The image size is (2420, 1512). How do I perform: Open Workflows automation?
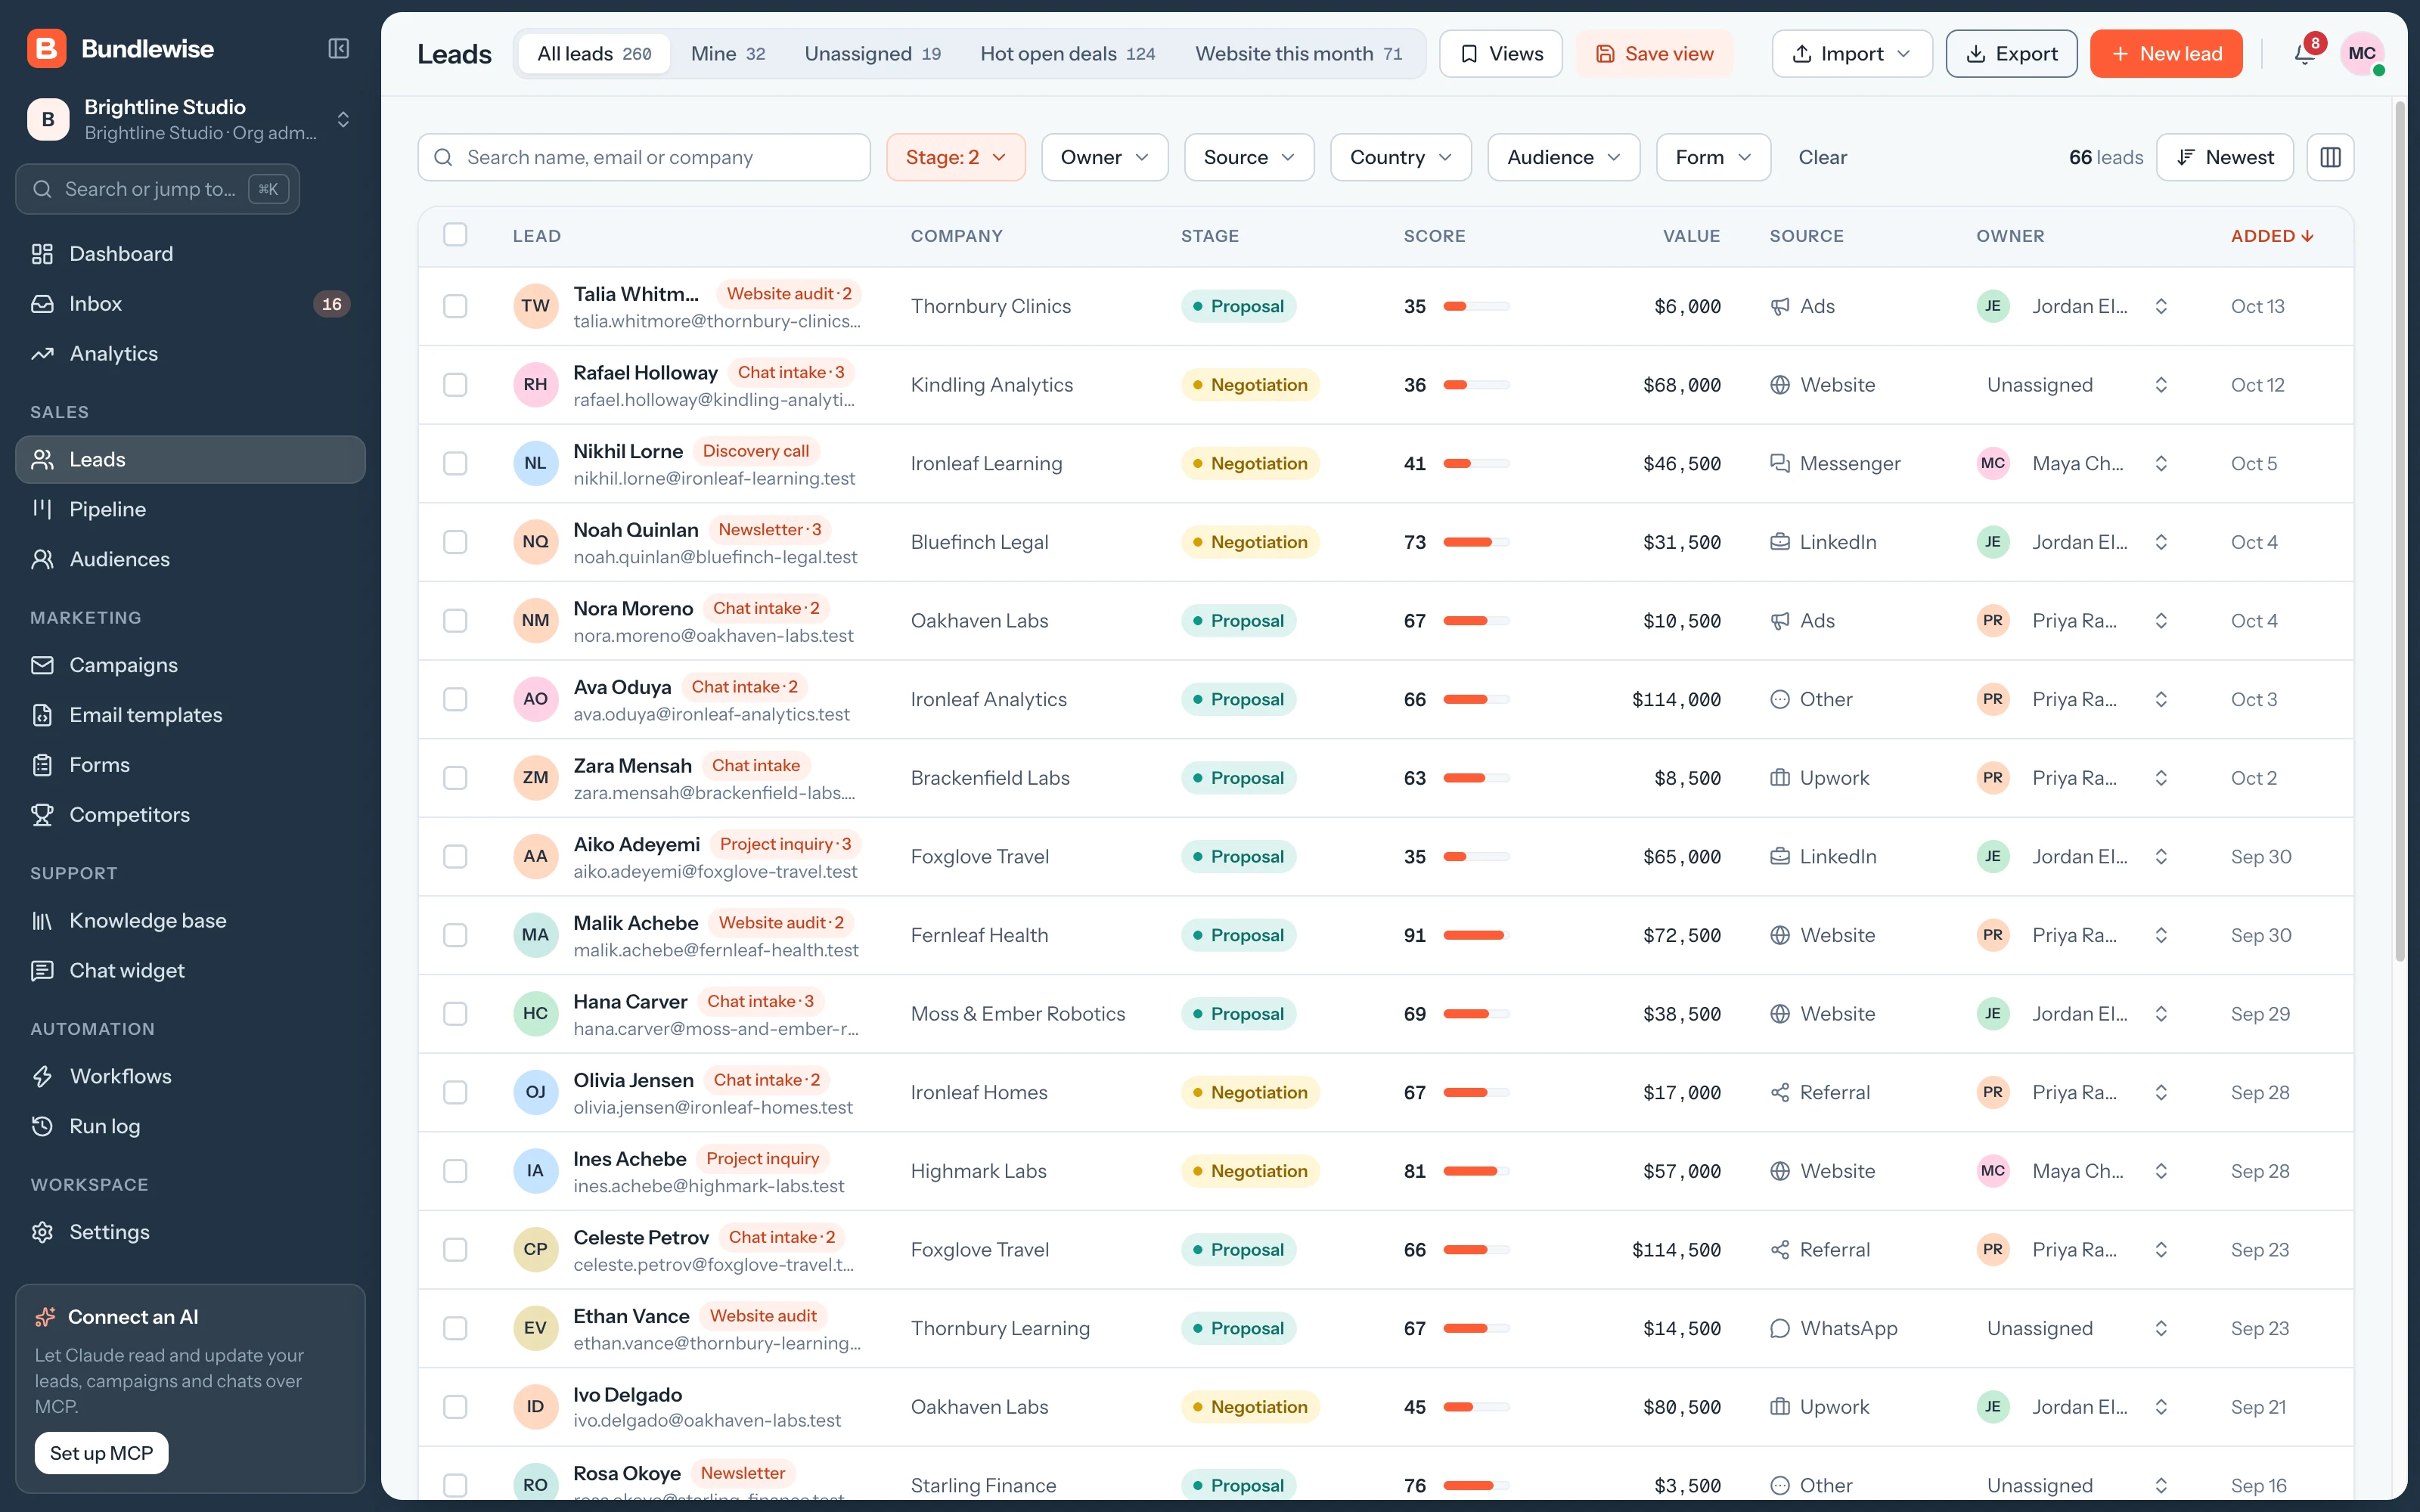coord(190,1076)
